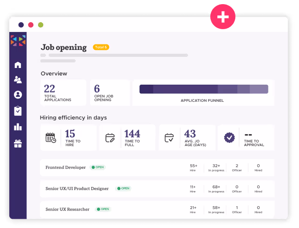Select the lightest rightmost funnel segment

(x=259, y=89)
